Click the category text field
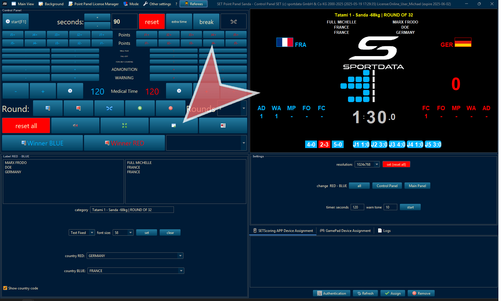 pos(132,210)
